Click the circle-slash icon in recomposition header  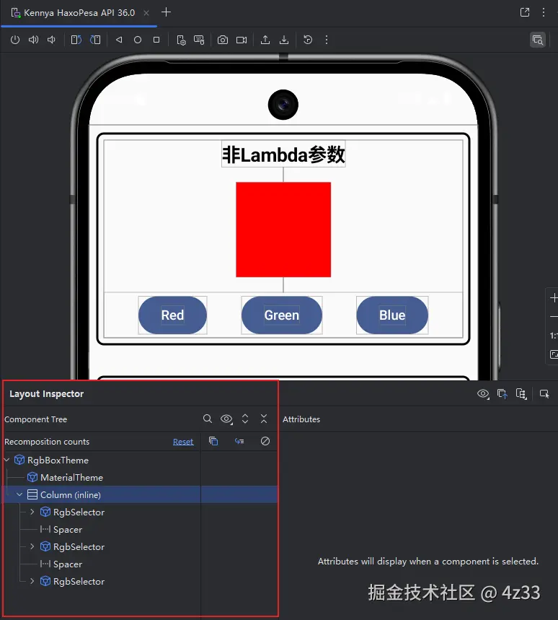click(265, 441)
